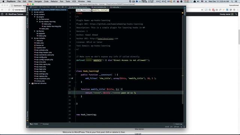Screen dimensions: 240x135
Task: Expand the wp-admin folder
Action: 32,12
